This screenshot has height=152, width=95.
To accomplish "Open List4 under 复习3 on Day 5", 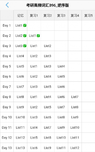I will pyautogui.click(x=61, y=66).
